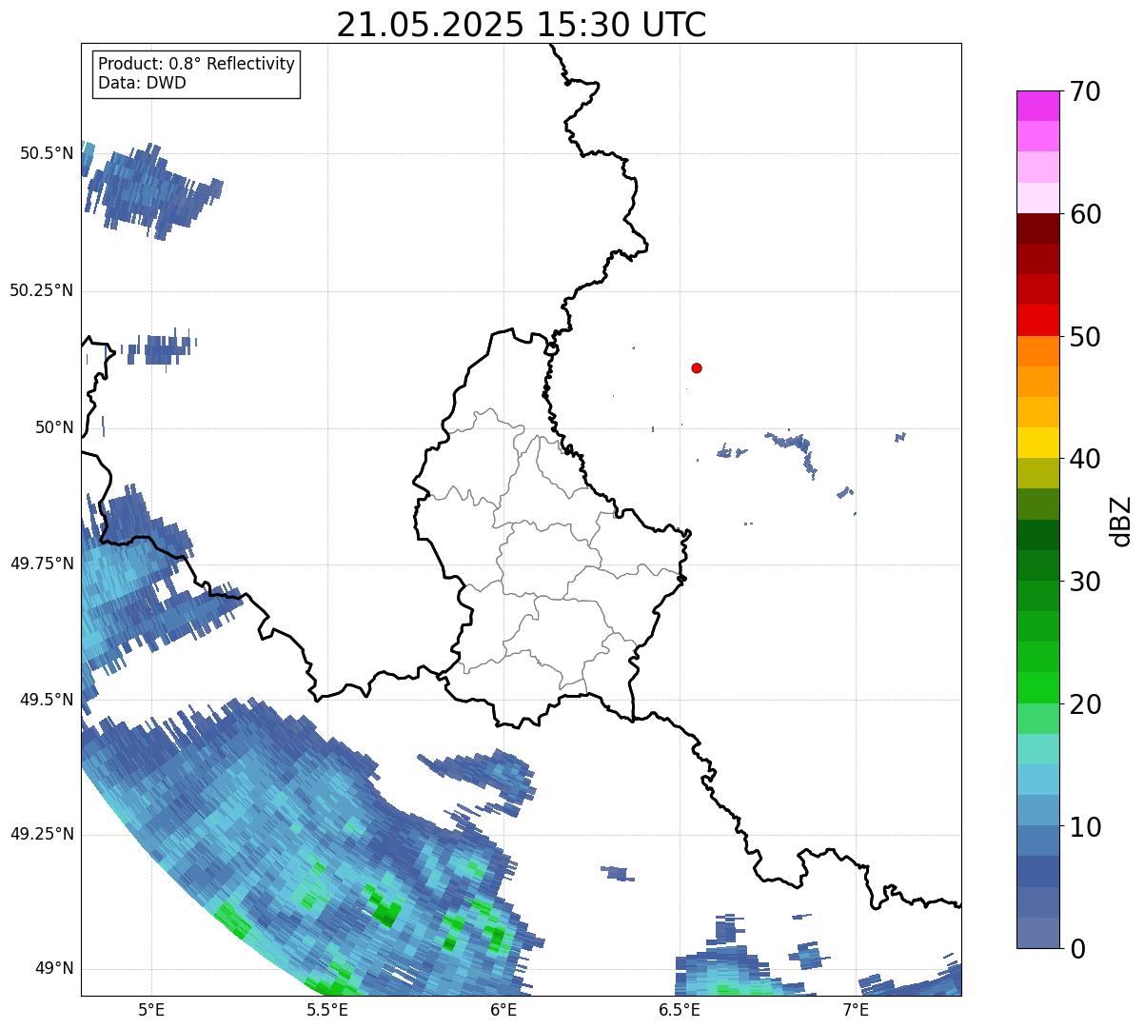Click the red station marker dot
The width and height of the screenshot is (1144, 1029).
pos(697,367)
